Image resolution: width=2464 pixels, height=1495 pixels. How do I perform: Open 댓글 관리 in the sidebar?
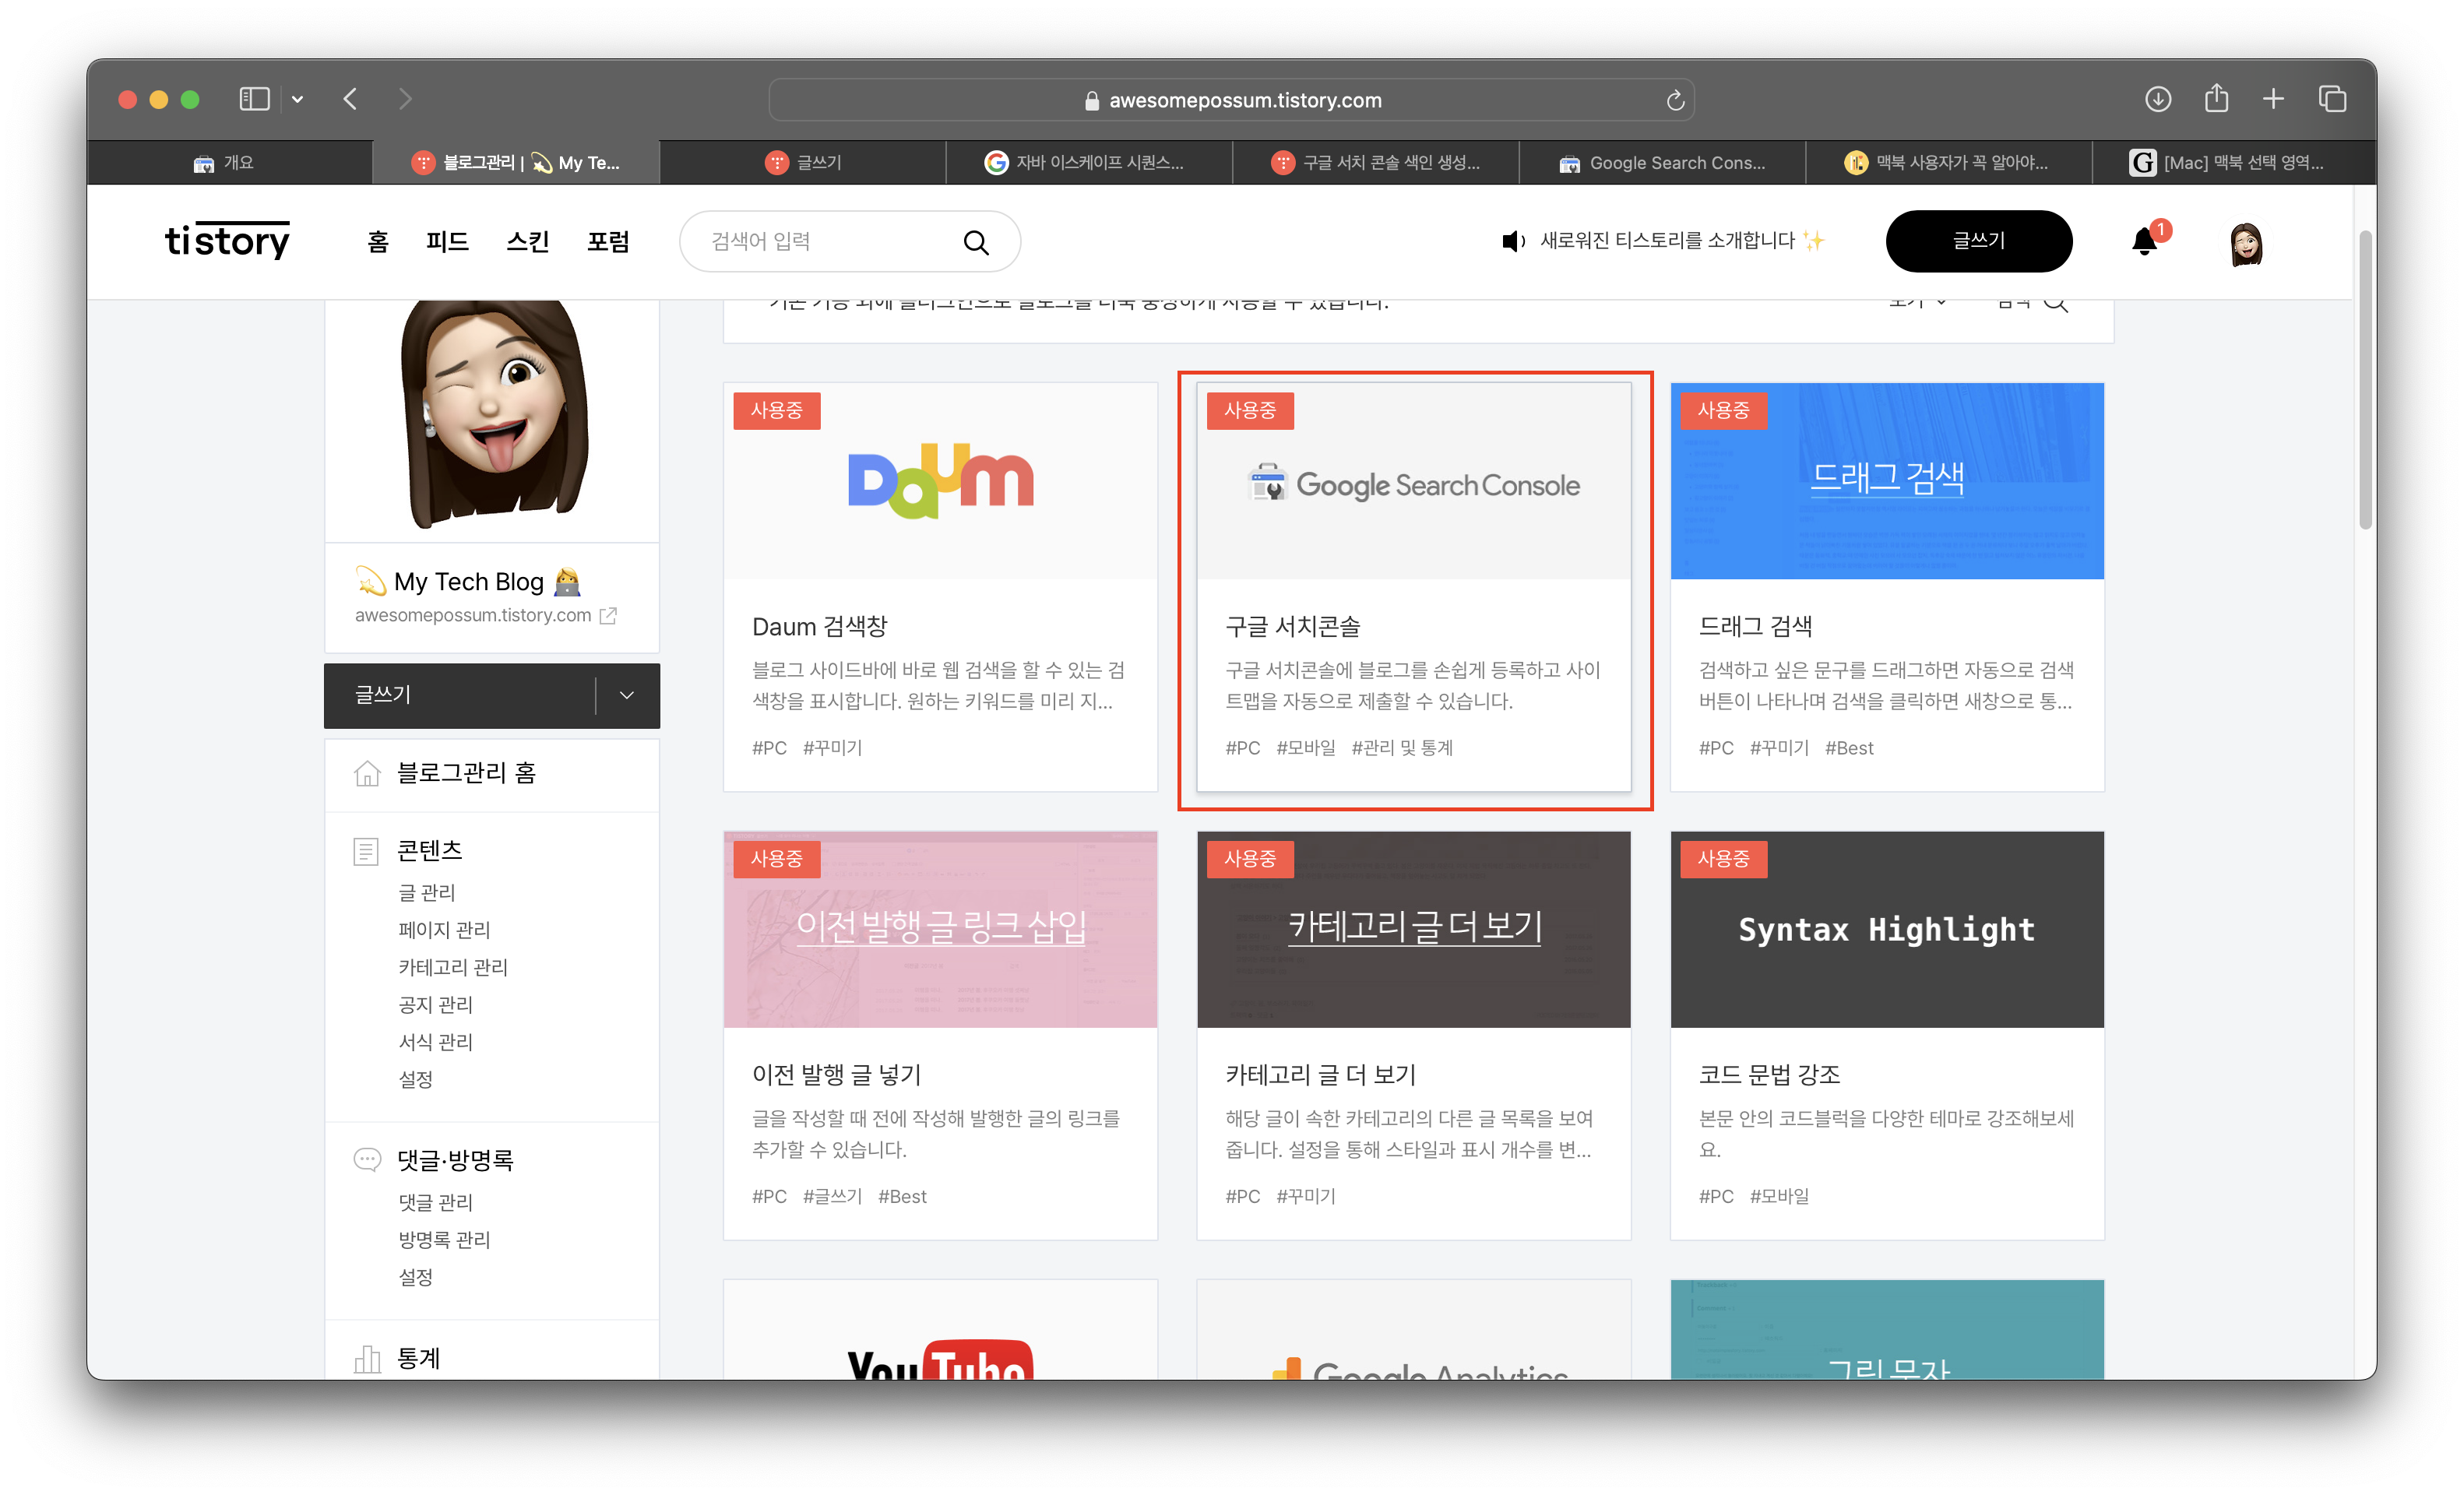436,1202
